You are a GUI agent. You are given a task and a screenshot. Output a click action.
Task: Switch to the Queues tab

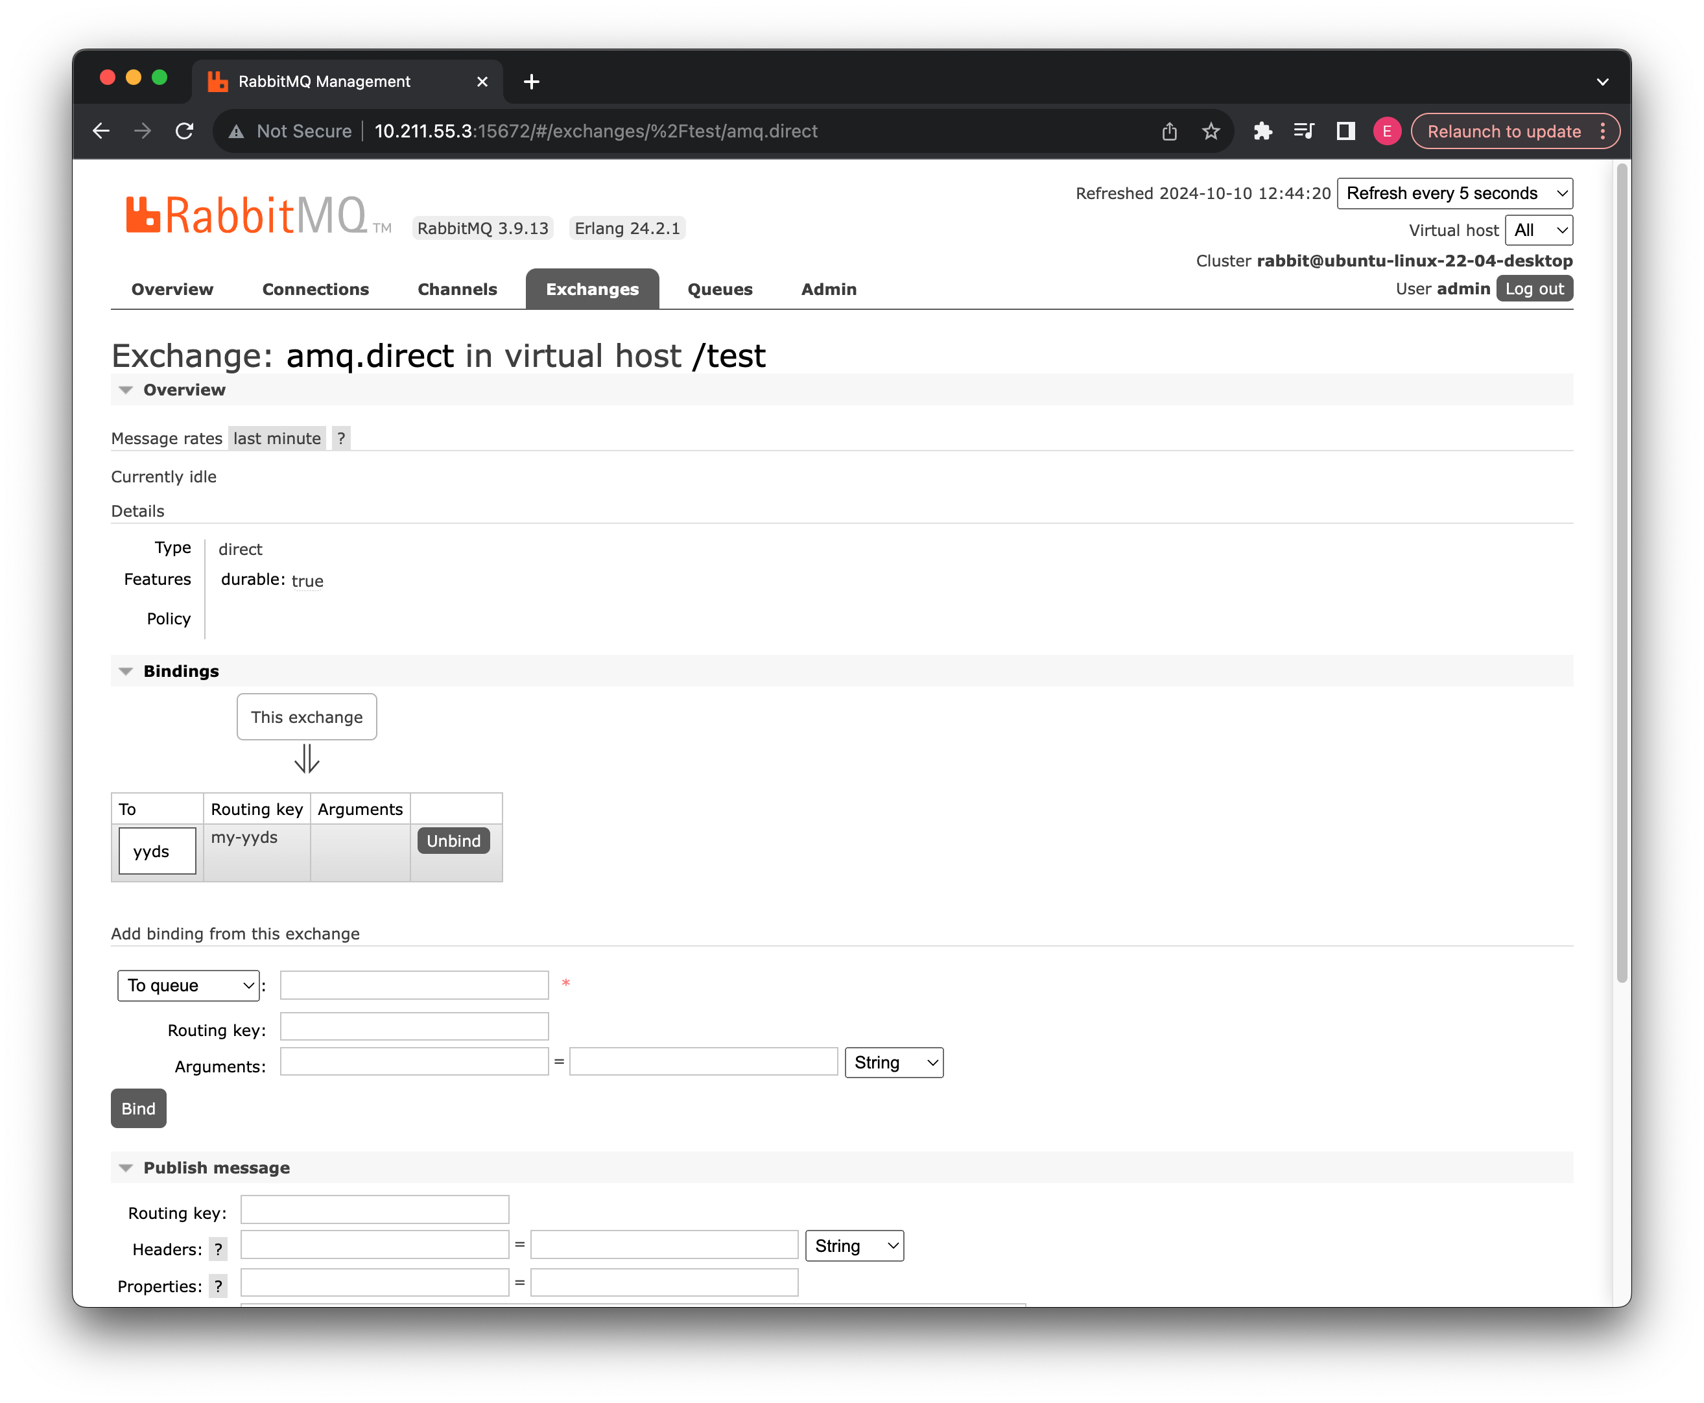[720, 289]
